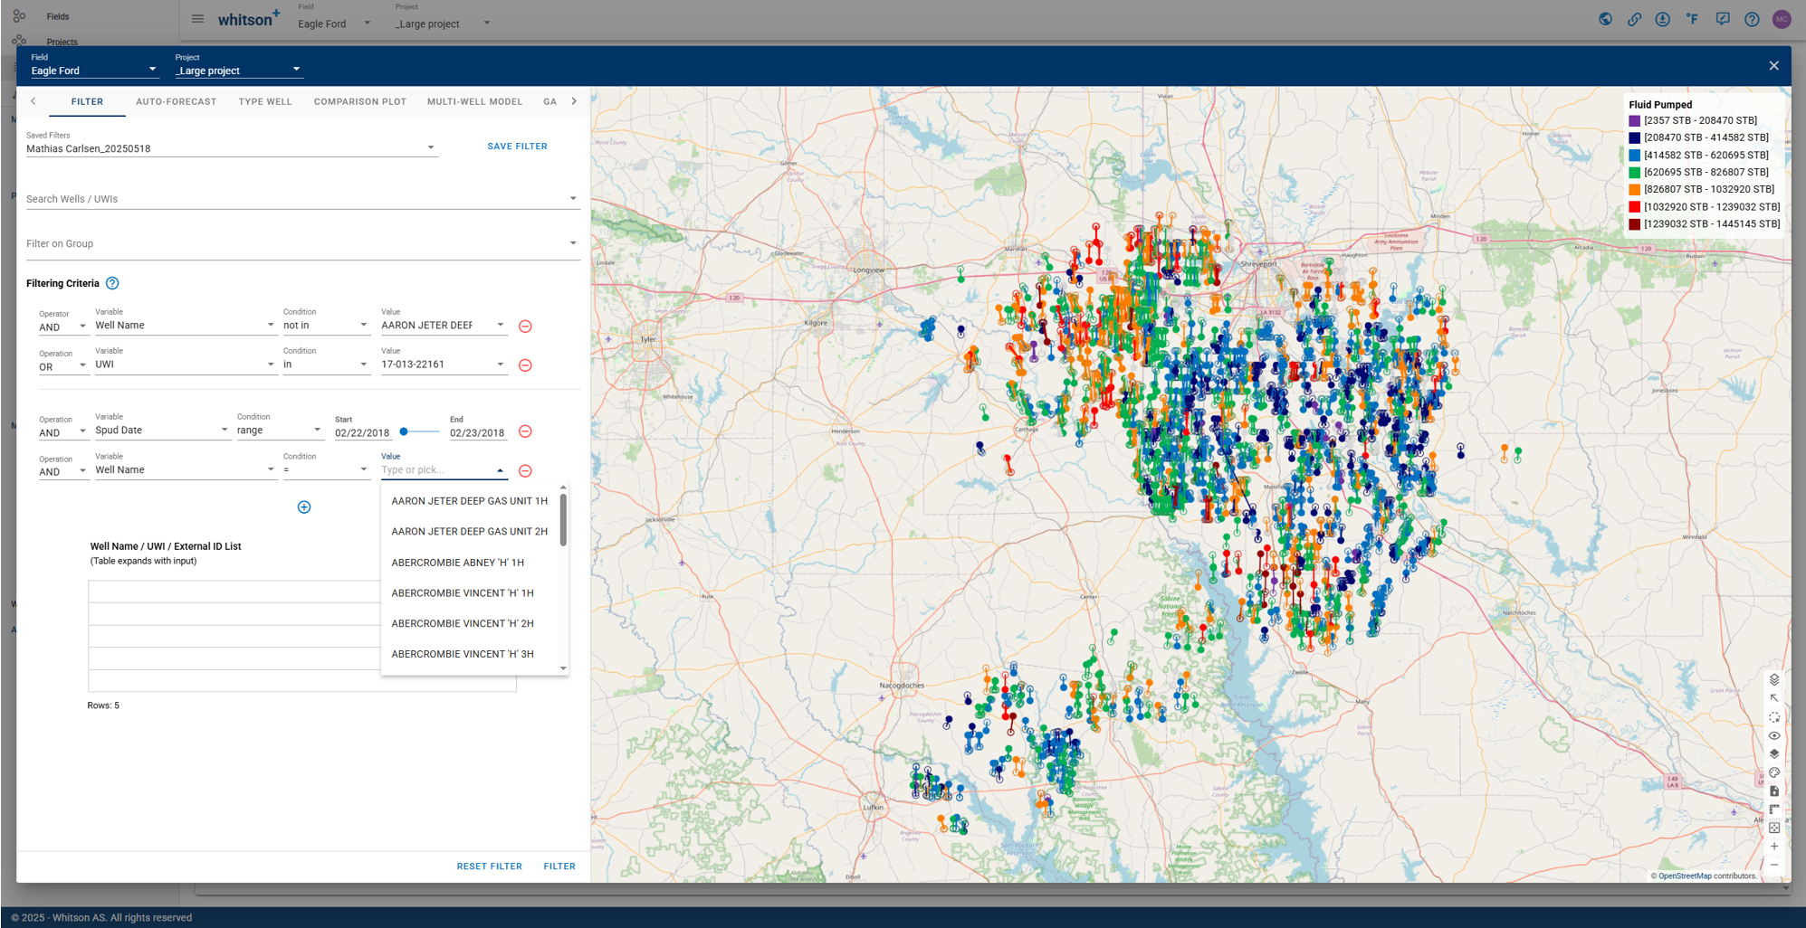The height and width of the screenshot is (928, 1806).
Task: Apply filter with the FILTER button
Action: [559, 866]
